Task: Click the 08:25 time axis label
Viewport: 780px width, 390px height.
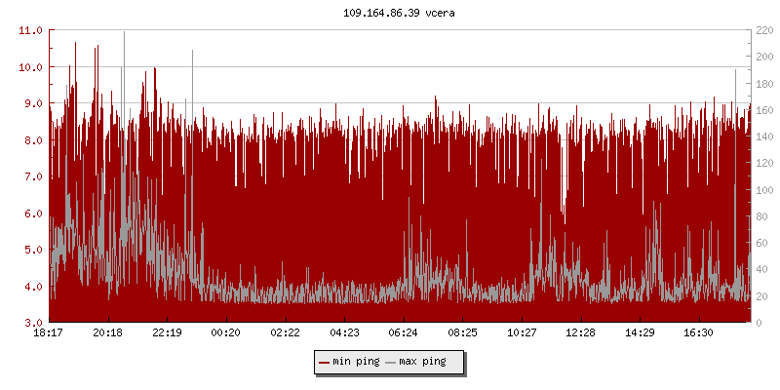Action: pyautogui.click(x=462, y=333)
